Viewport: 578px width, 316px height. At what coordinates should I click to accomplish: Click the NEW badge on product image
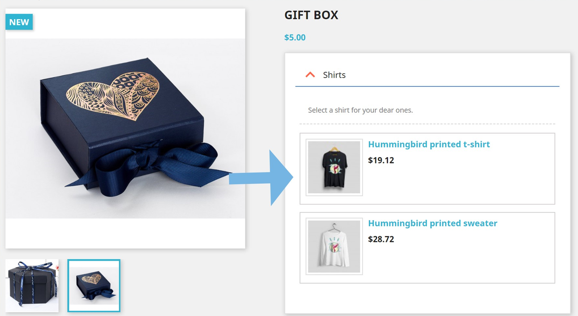[x=19, y=22]
